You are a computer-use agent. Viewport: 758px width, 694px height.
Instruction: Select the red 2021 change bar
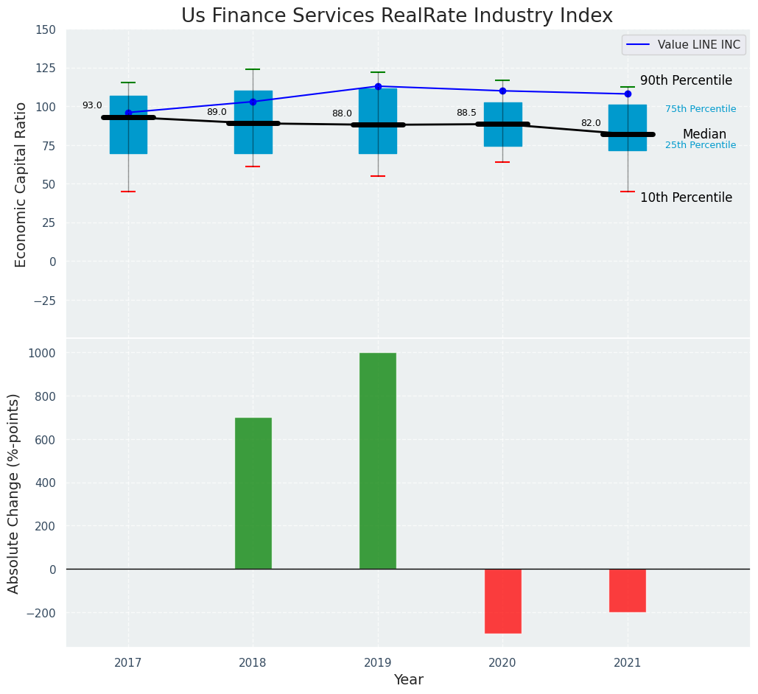click(628, 591)
